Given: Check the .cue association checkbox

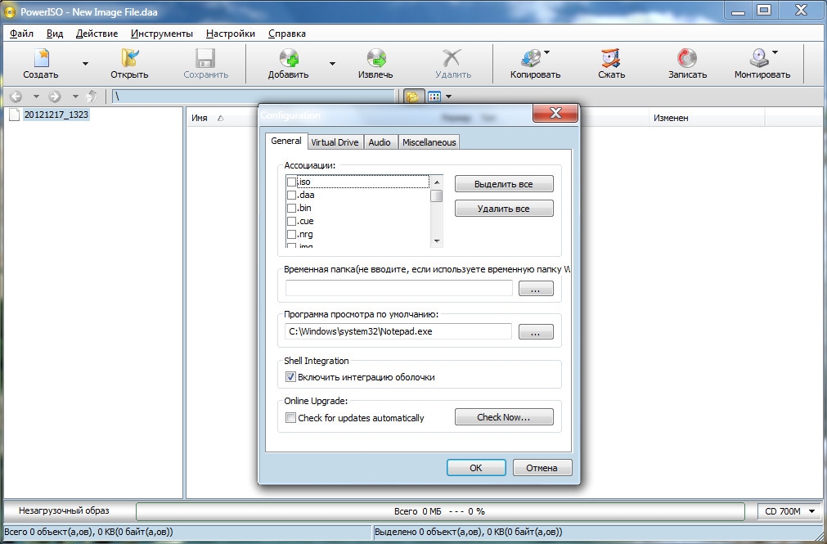Looking at the screenshot, I should pos(291,222).
